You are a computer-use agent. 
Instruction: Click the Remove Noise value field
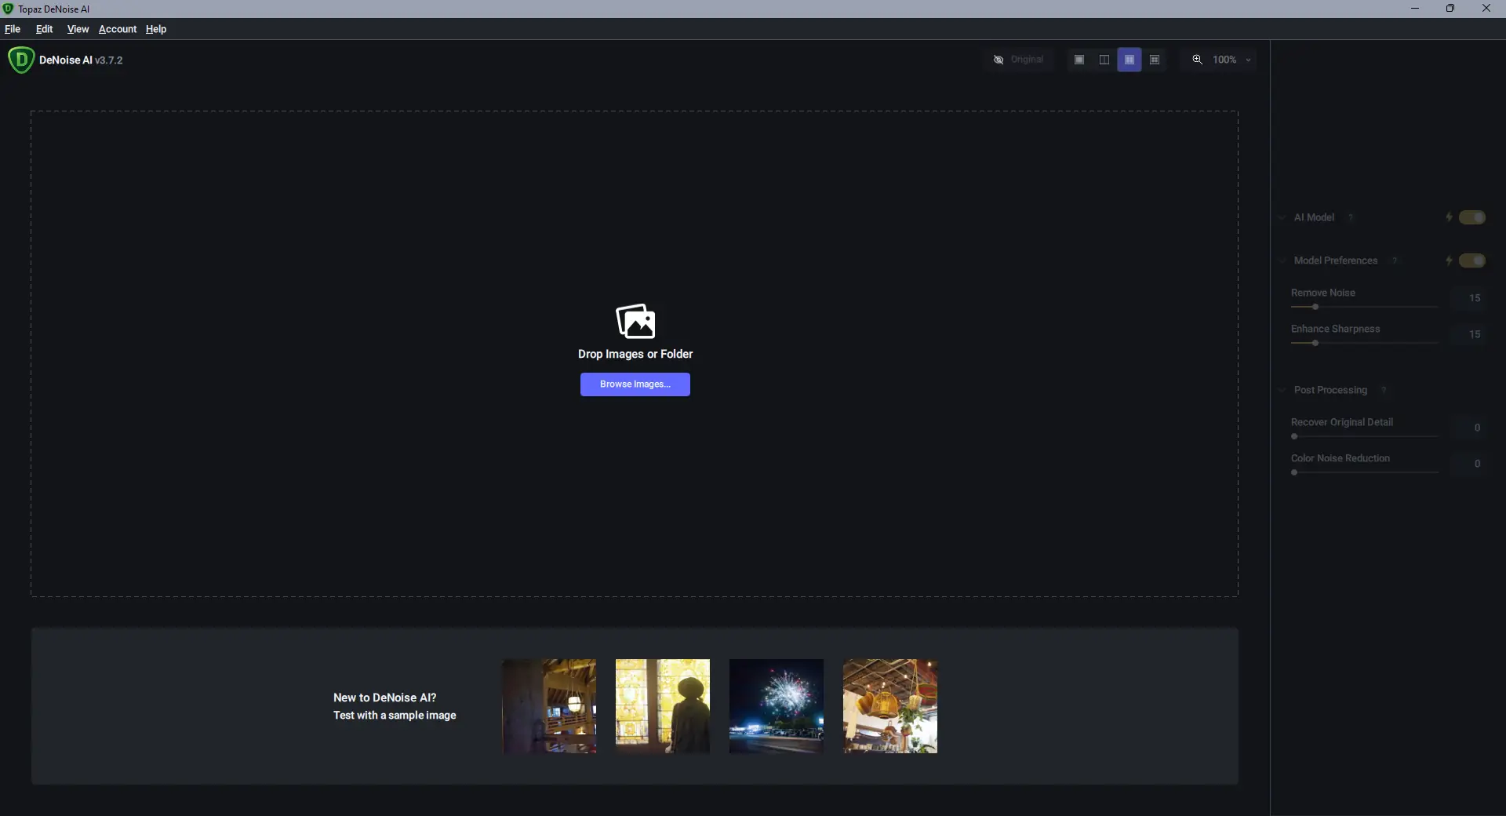point(1468,298)
